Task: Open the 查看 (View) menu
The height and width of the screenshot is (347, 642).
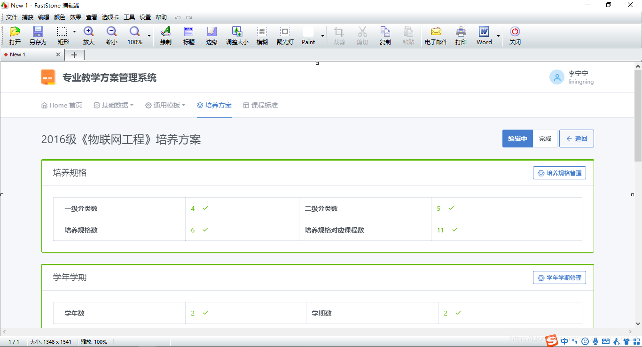Action: coord(92,17)
